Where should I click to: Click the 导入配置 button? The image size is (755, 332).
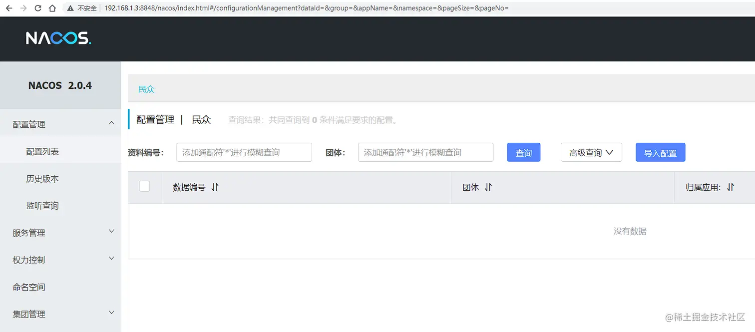660,152
